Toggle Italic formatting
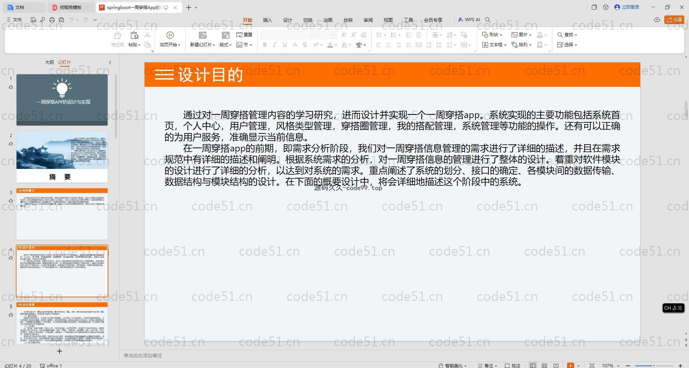Screen dimensions: 689x368 (x=275, y=45)
